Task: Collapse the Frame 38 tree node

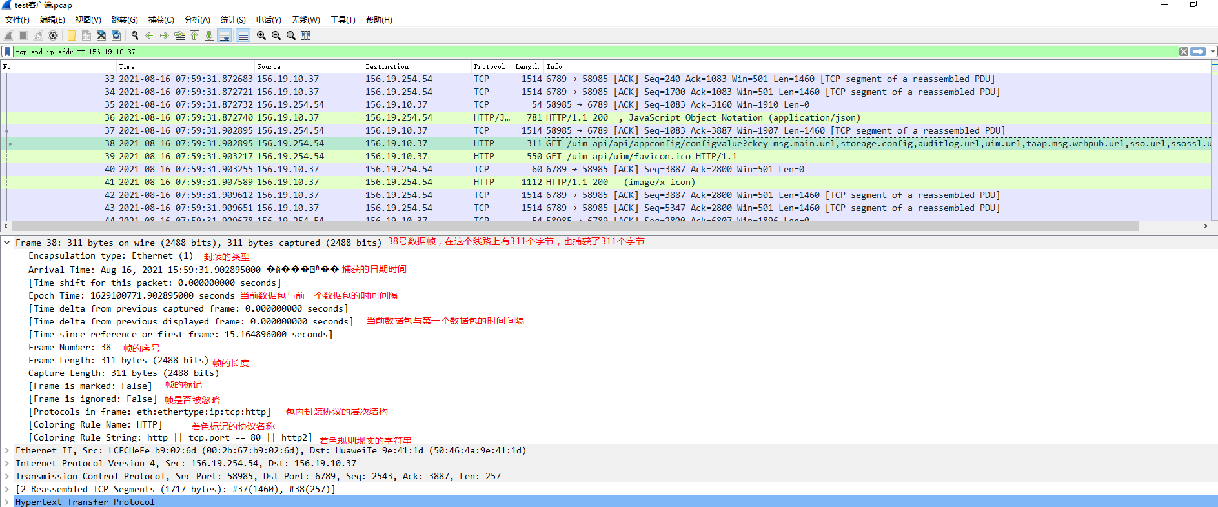Action: [x=6, y=243]
